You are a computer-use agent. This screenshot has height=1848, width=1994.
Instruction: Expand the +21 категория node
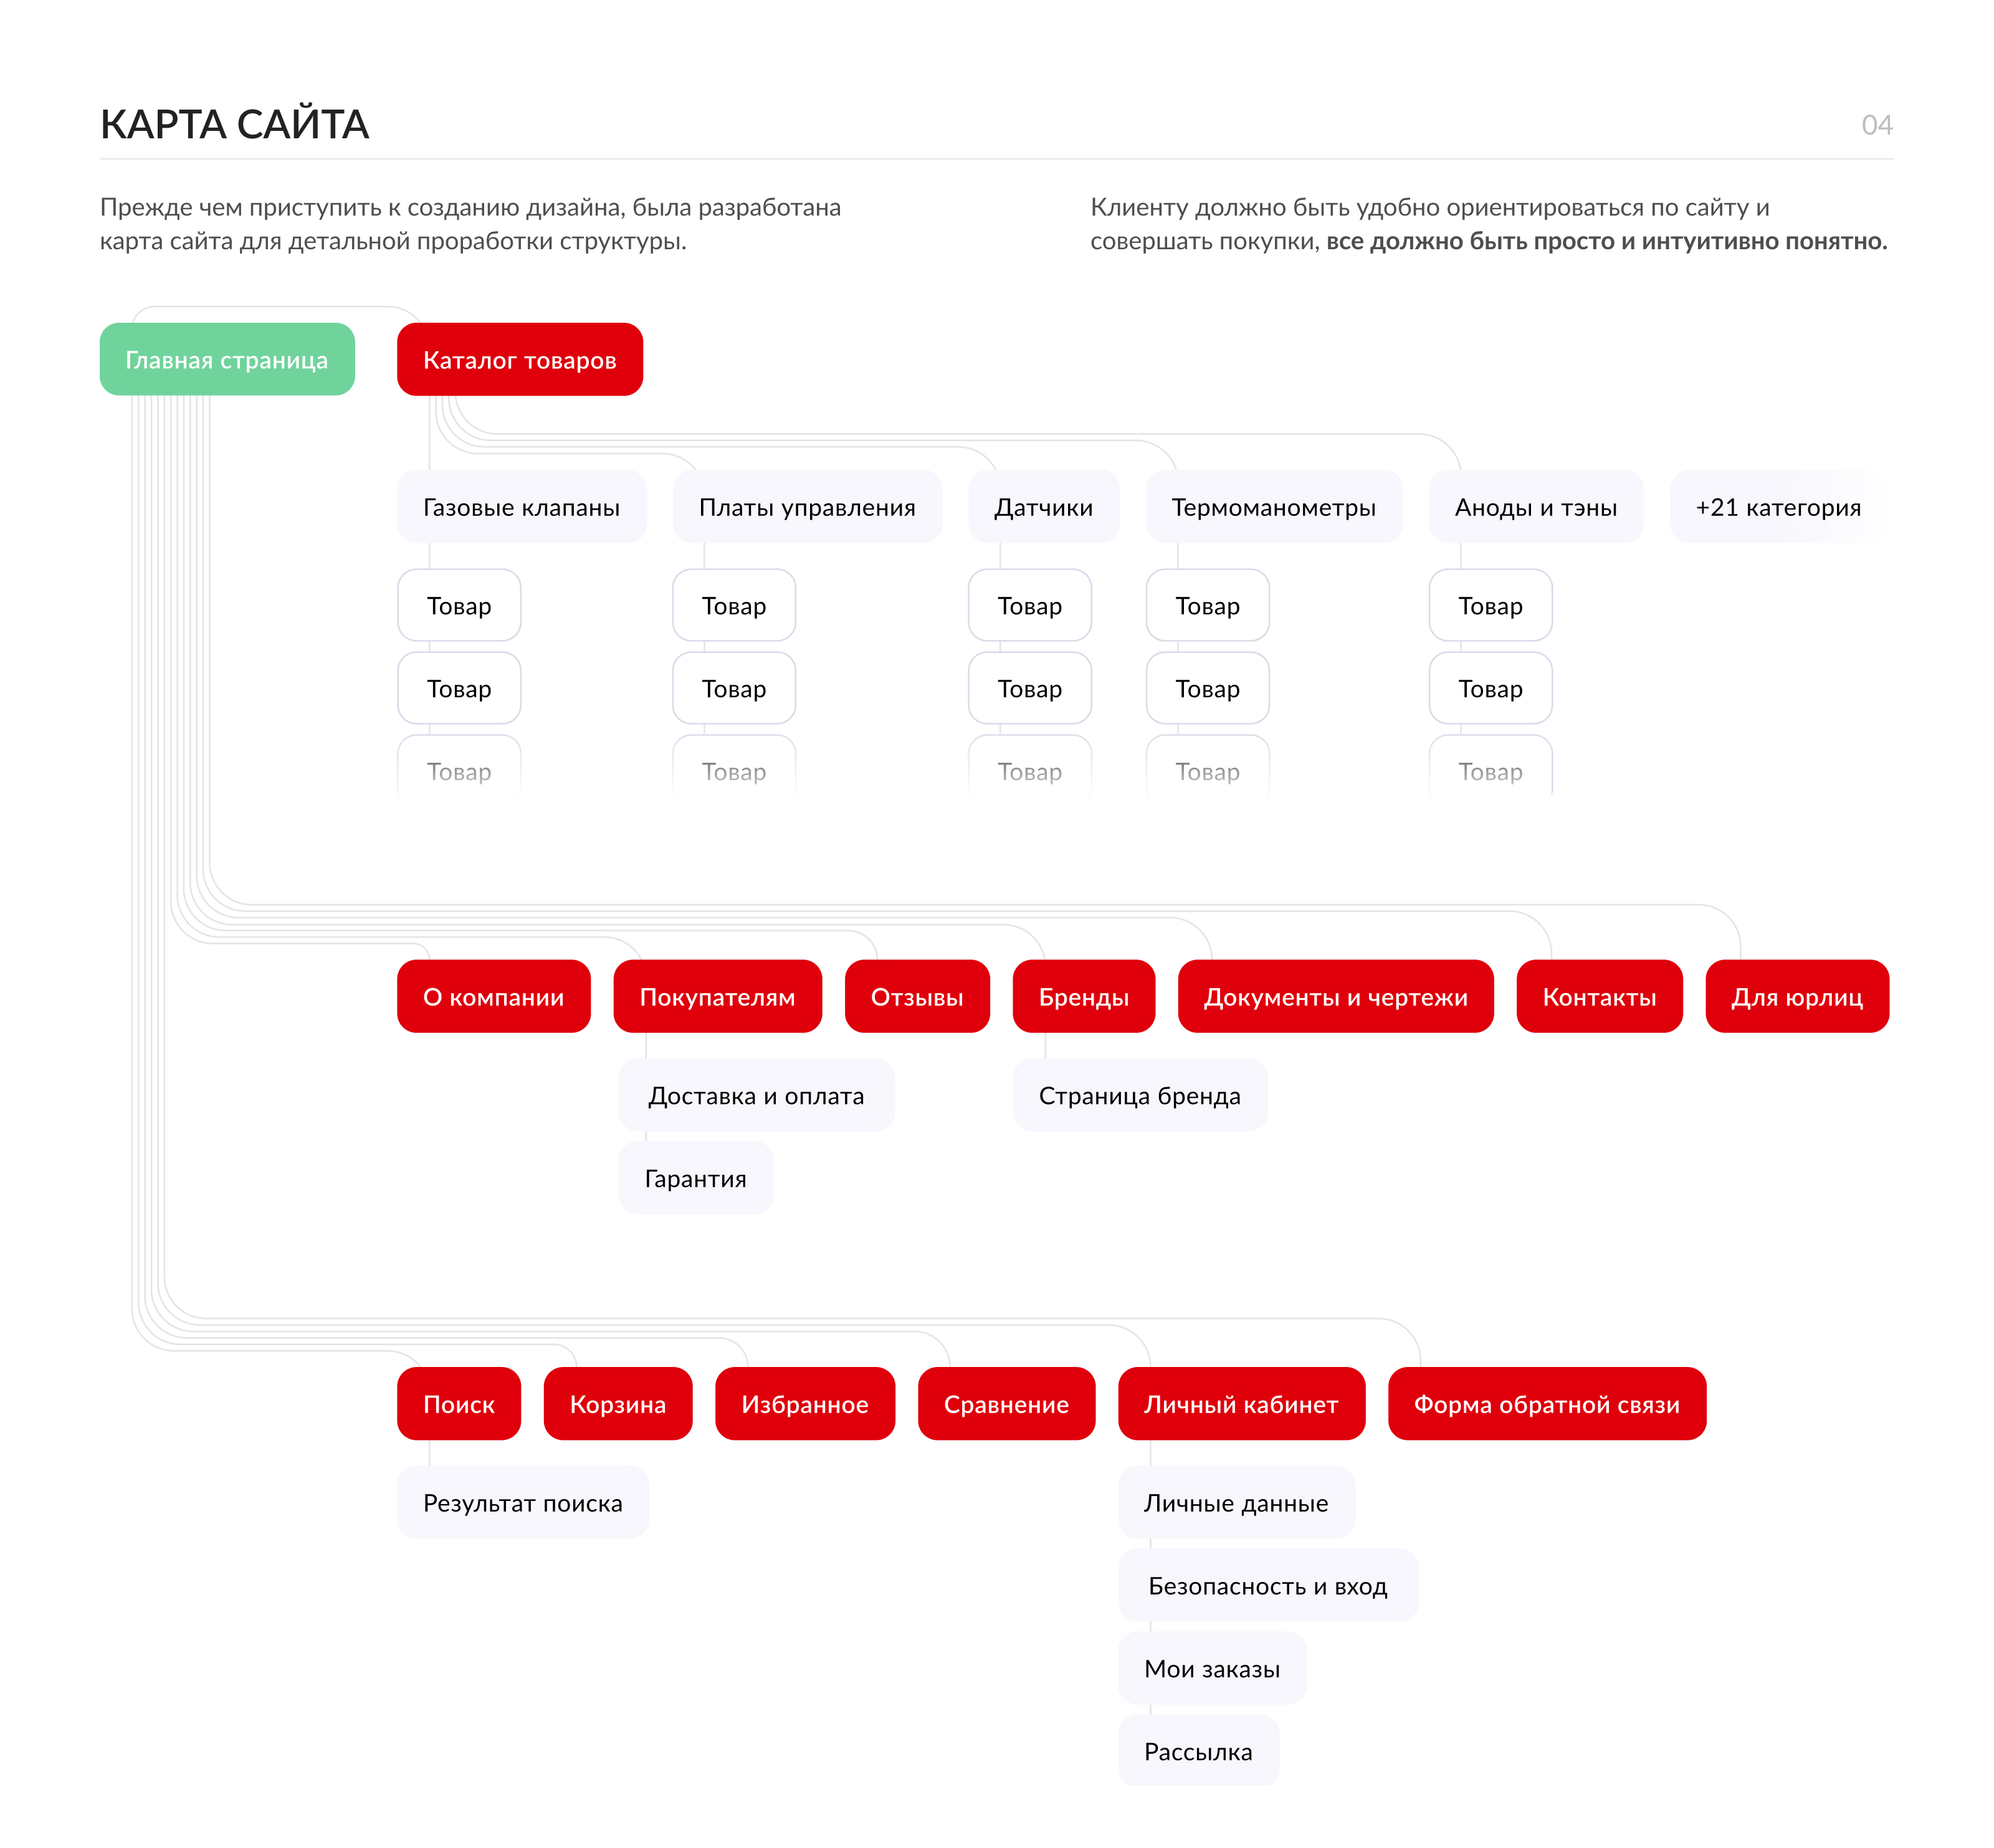(x=1777, y=506)
